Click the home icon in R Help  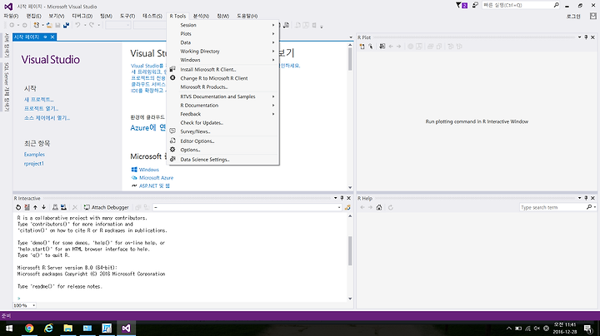[379, 207]
